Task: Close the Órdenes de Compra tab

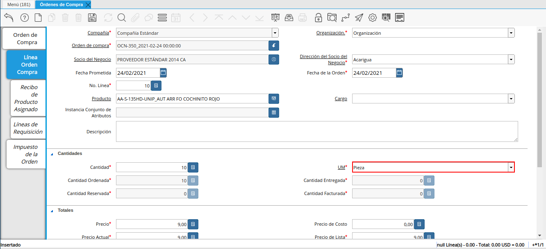Action: 88,4
